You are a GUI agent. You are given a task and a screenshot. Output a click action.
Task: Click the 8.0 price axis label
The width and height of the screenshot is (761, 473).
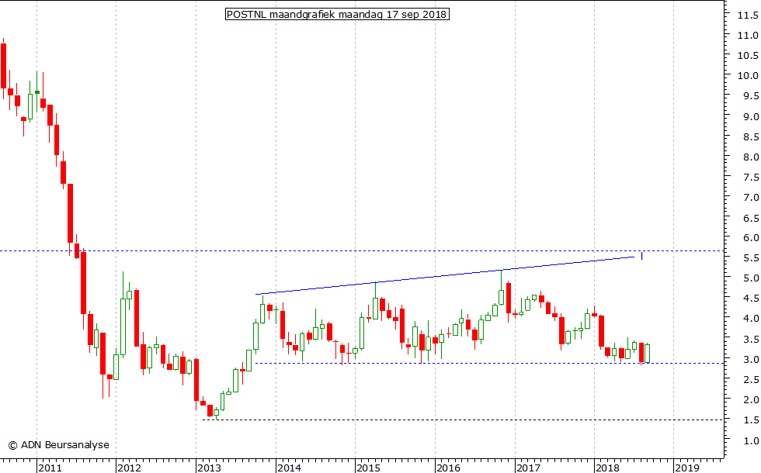coord(751,157)
